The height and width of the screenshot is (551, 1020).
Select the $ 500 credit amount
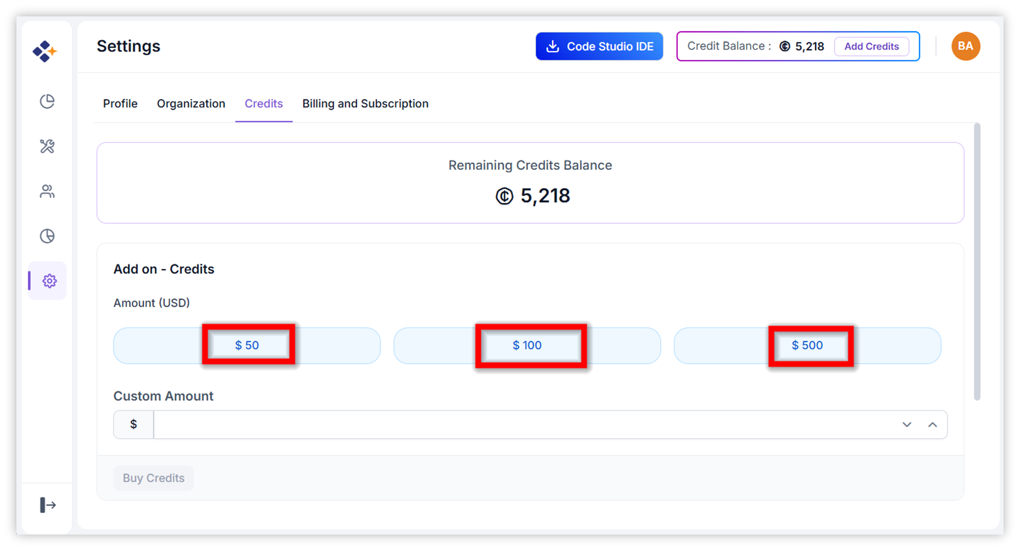pos(807,345)
